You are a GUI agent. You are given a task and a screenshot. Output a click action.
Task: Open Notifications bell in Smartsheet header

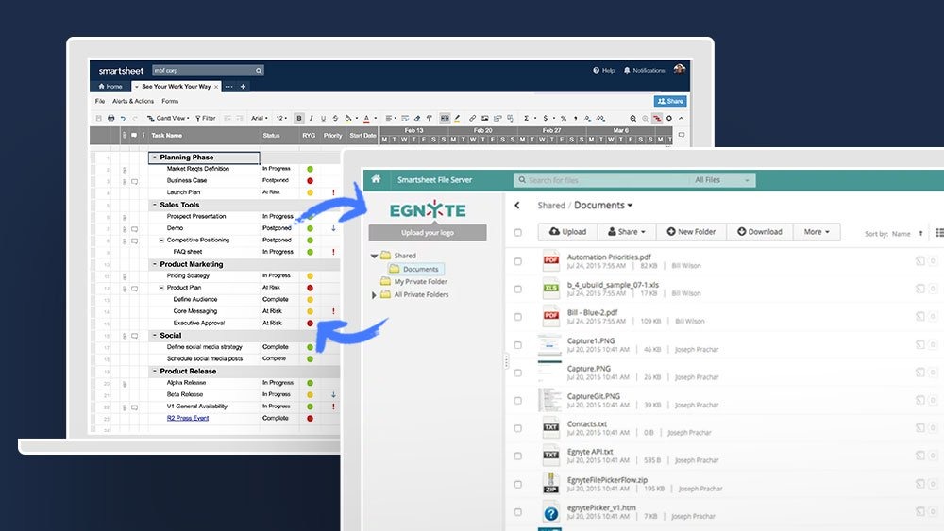627,70
